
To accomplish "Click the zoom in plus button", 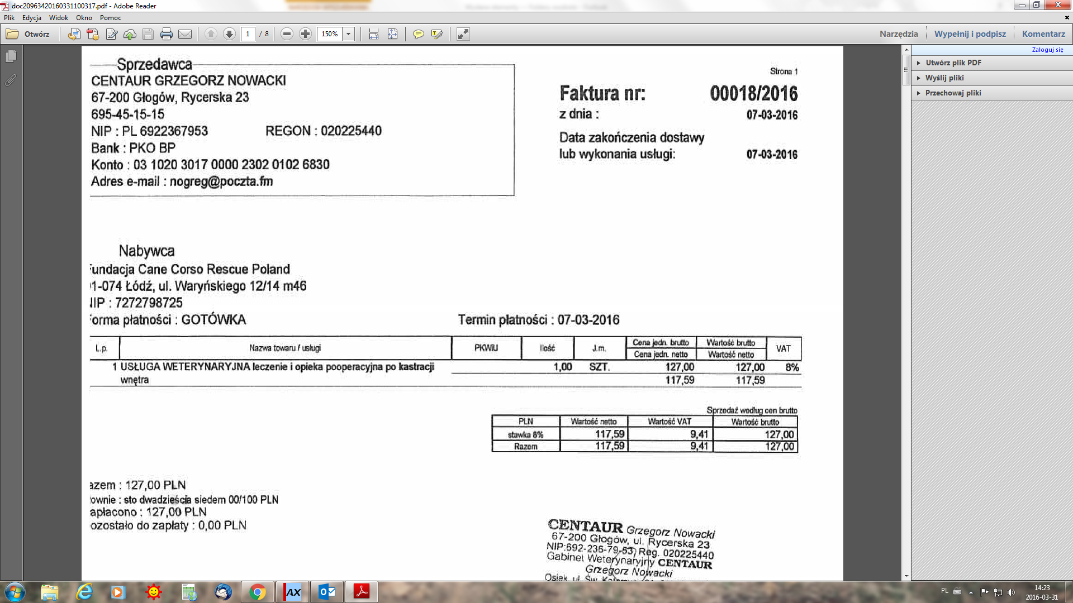I will pos(305,34).
